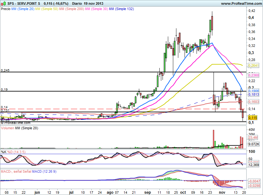Select the blue 0,1906 price tag
The image size is (263, 195).
pyautogui.click(x=254, y=91)
